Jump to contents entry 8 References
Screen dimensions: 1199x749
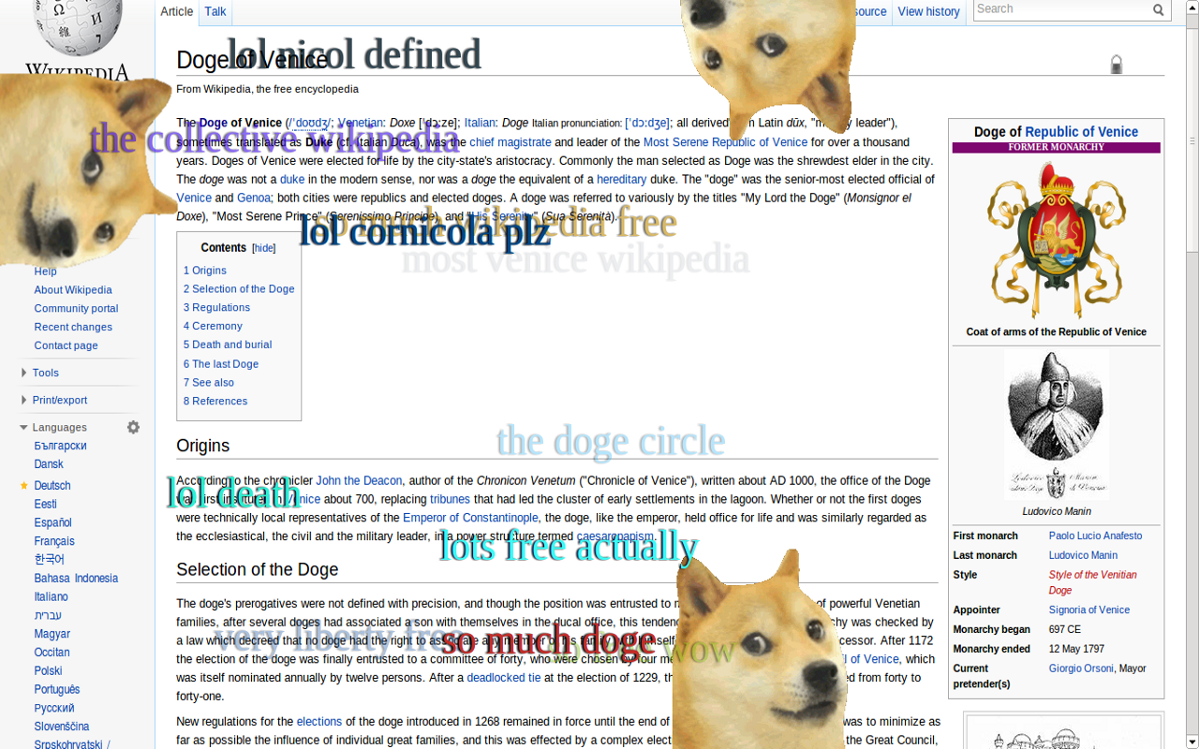[215, 401]
